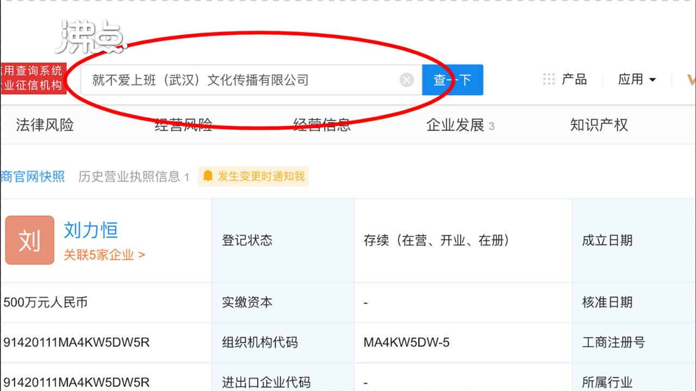Click the 查一下 search button

point(452,80)
